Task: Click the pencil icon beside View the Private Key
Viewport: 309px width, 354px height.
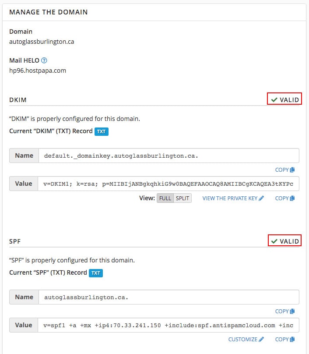Action: [261, 198]
